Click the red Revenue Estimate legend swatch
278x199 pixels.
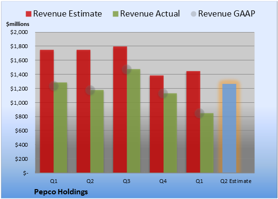(28, 14)
